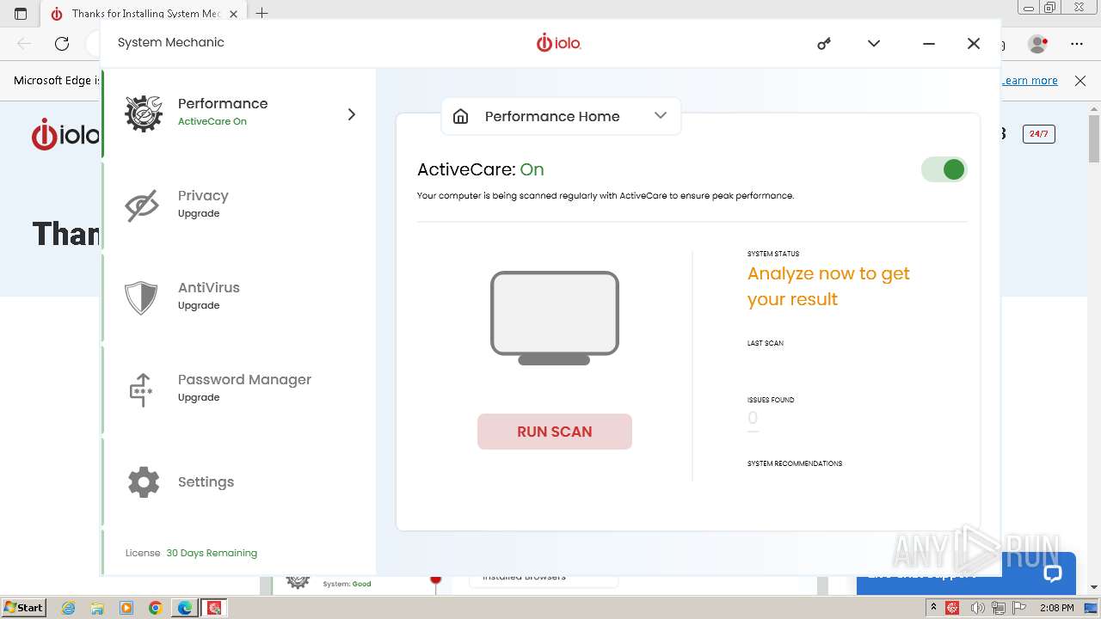Open File Explorer from the taskbar
The height and width of the screenshot is (619, 1101).
(x=97, y=608)
